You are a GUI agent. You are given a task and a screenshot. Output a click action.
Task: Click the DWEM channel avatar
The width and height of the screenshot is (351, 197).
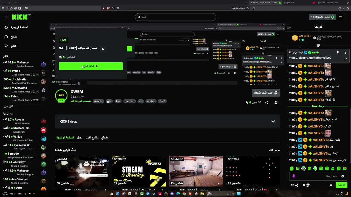61,96
